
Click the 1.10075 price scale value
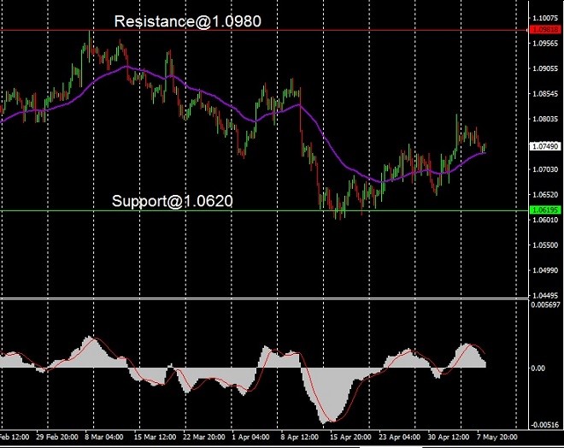[x=545, y=18]
